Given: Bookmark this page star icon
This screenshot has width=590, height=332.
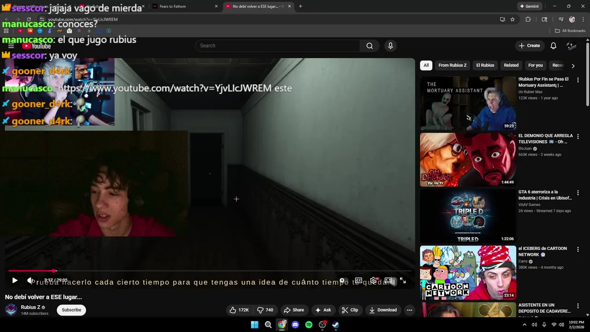Looking at the screenshot, I should pos(512,19).
